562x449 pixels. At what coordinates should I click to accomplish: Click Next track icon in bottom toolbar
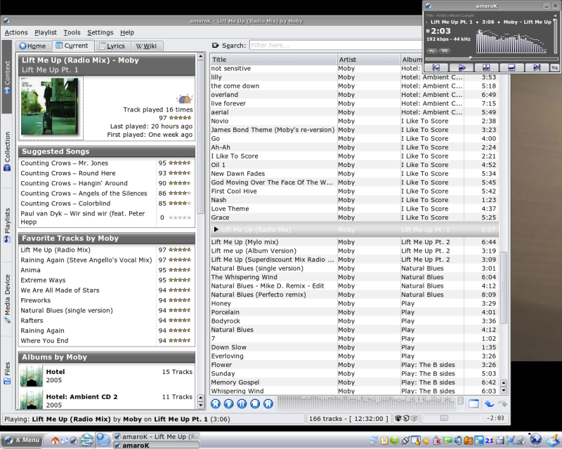268,404
